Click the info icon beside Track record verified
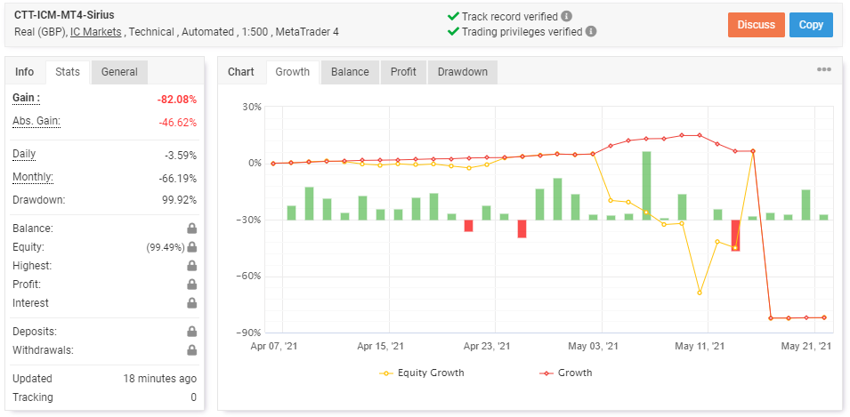 [x=567, y=16]
